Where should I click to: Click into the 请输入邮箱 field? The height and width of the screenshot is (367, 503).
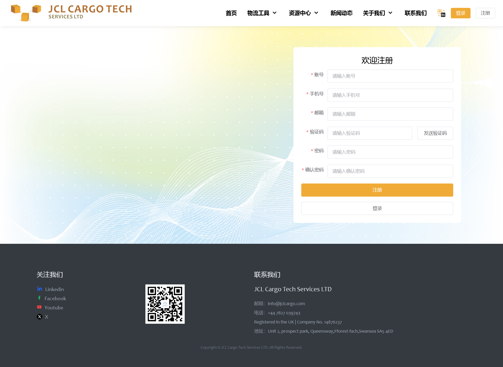pyautogui.click(x=390, y=114)
